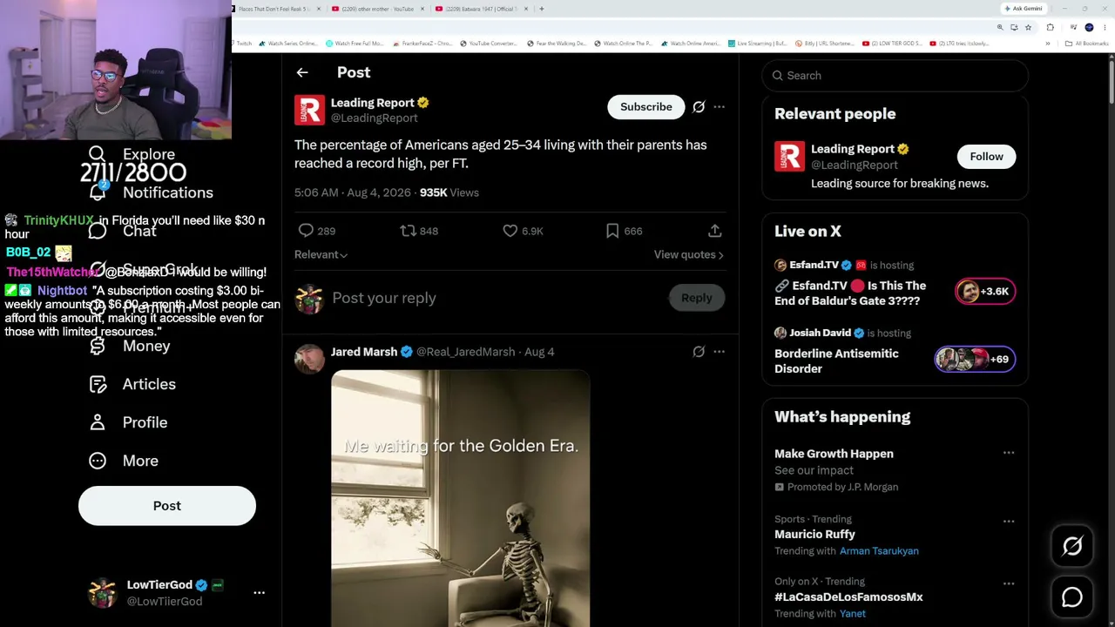Open a new browser tab with plus
This screenshot has height=627, width=1115.
[x=541, y=9]
